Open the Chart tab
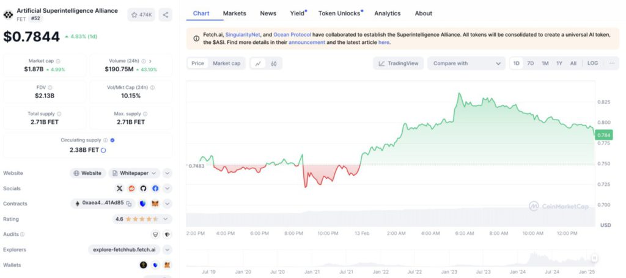Viewport: 626px width, 278px height. 201,13
